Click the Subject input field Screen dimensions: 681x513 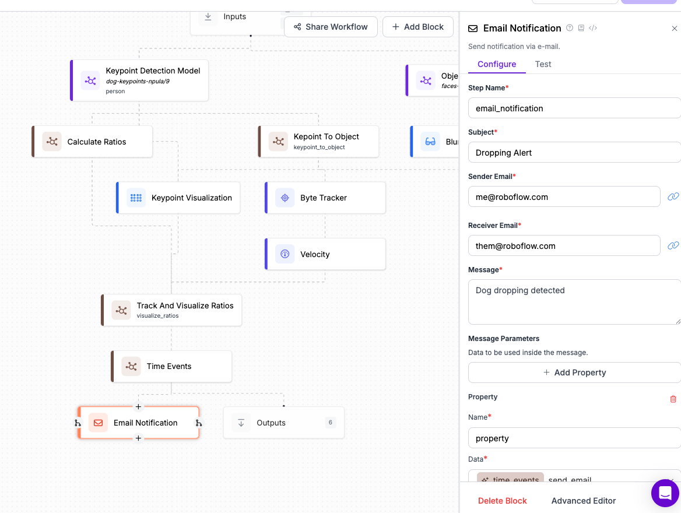(x=574, y=153)
